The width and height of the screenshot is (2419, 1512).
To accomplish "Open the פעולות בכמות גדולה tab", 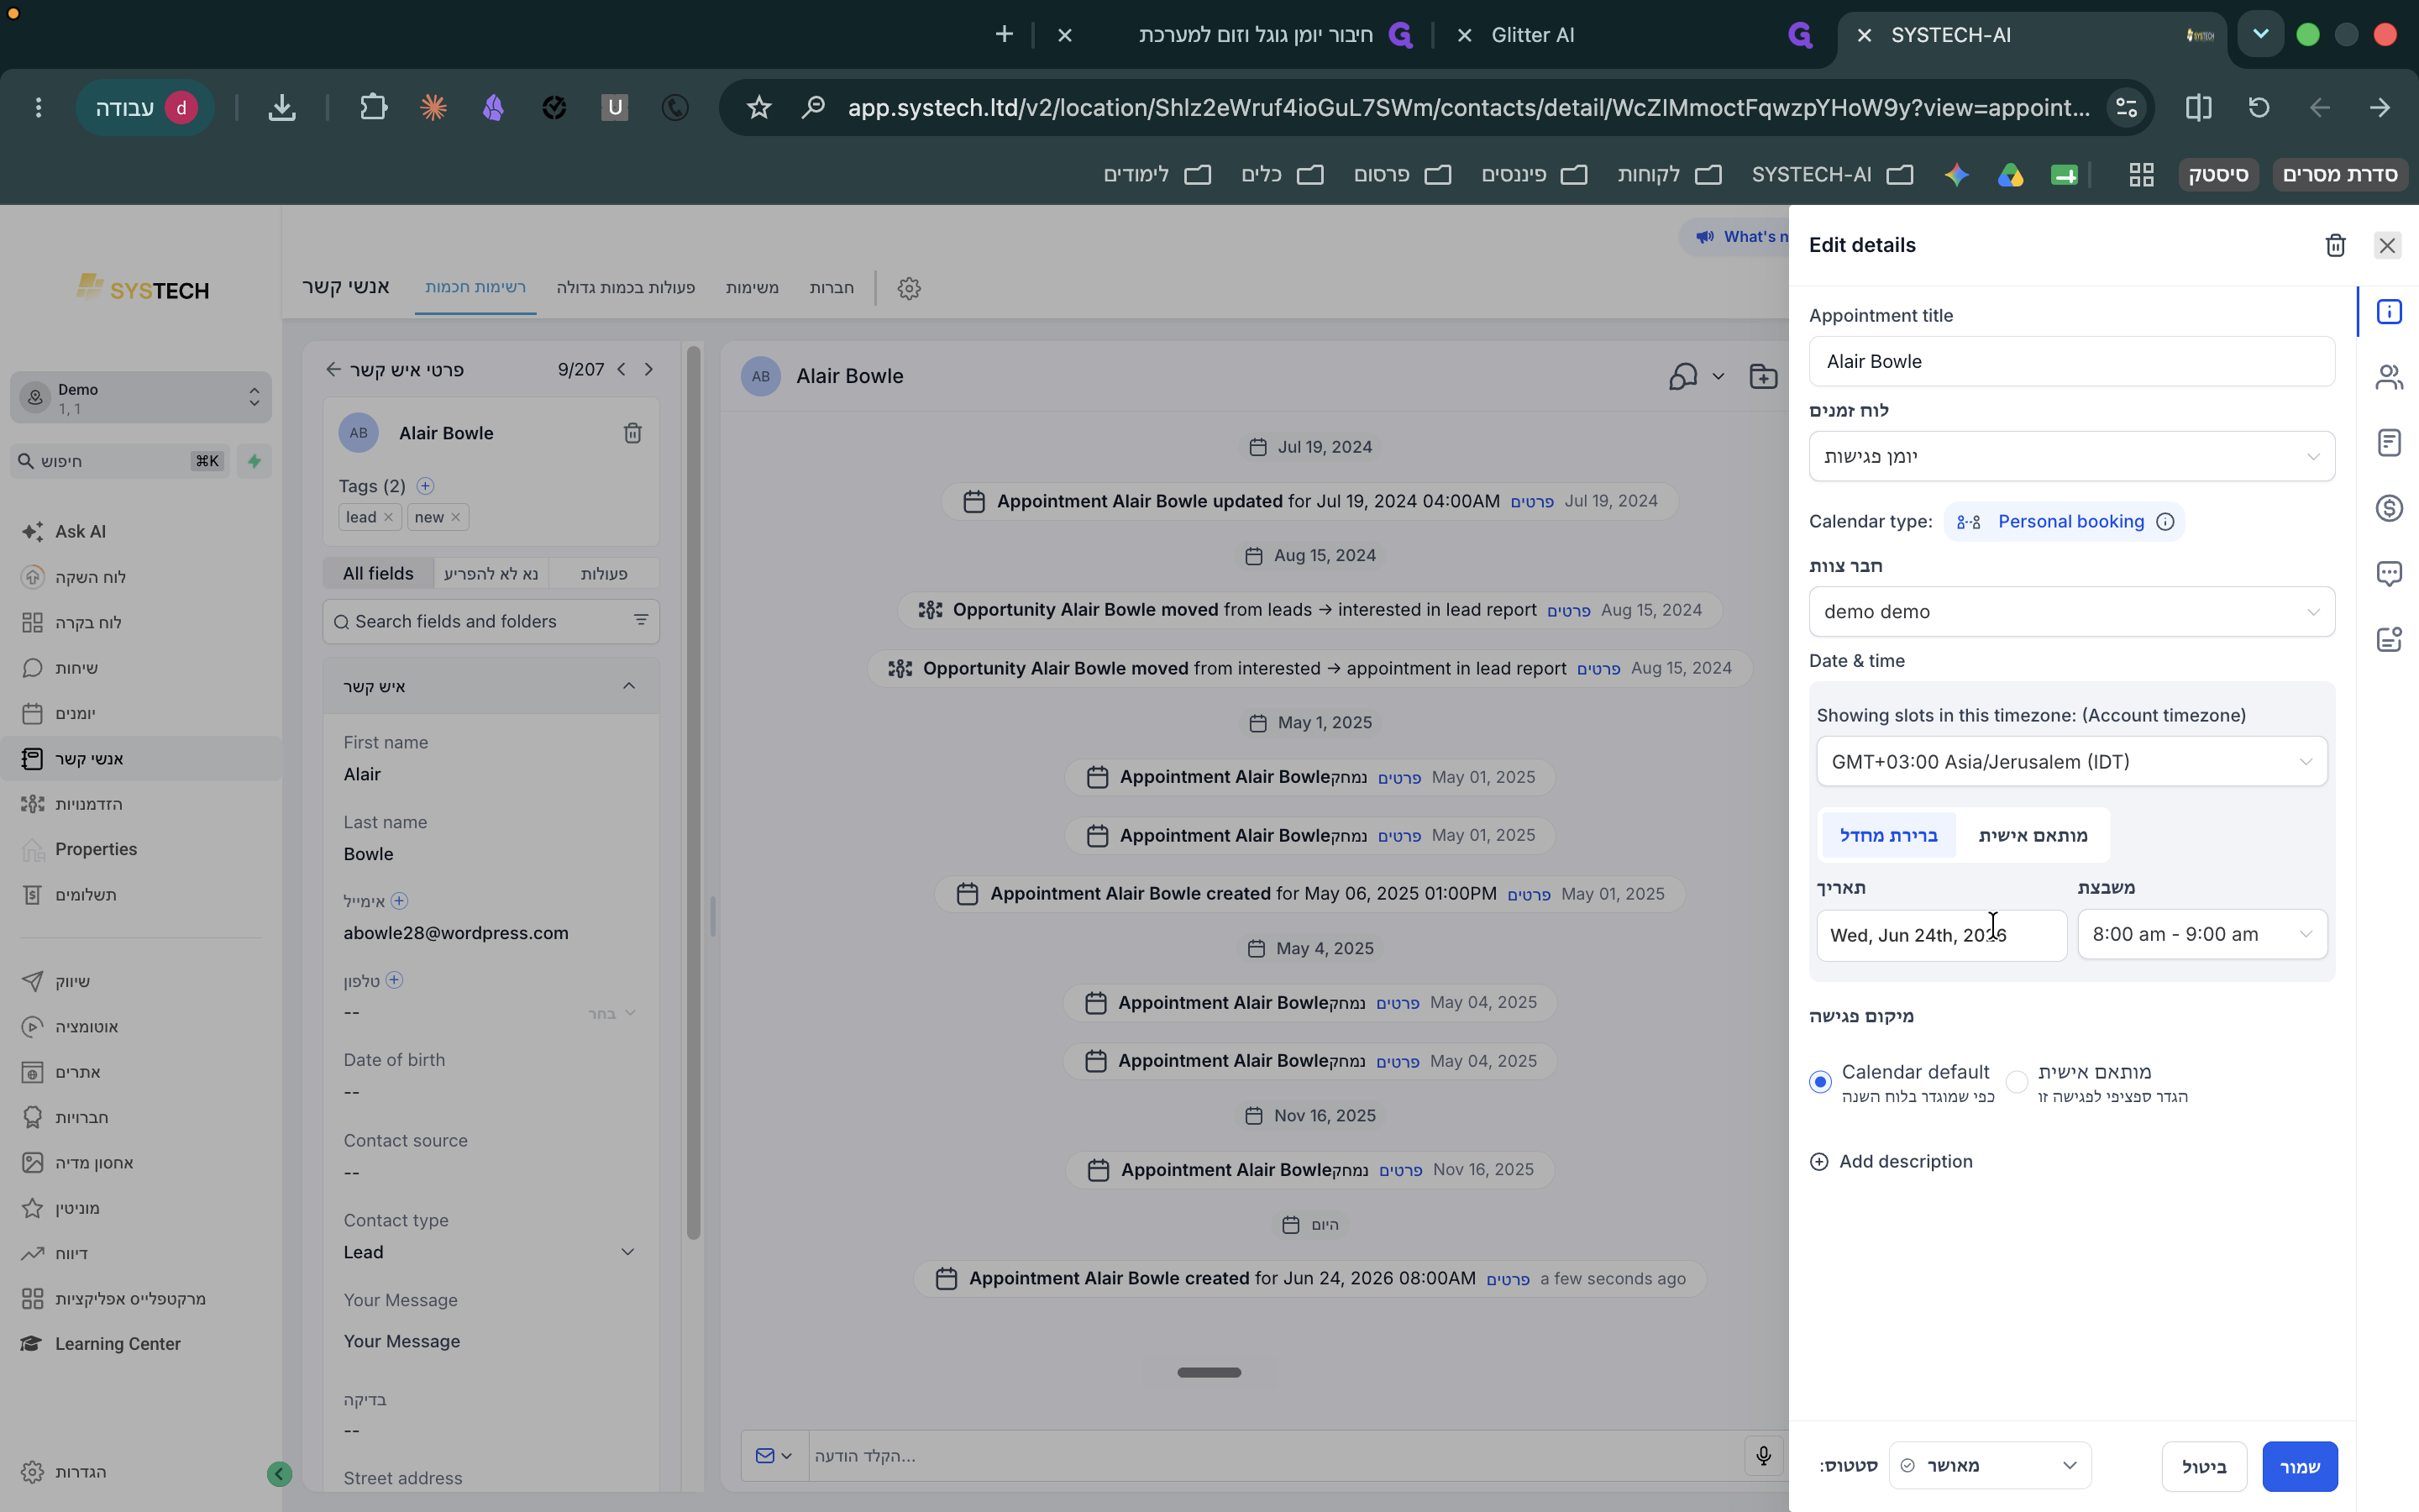I will tap(626, 287).
